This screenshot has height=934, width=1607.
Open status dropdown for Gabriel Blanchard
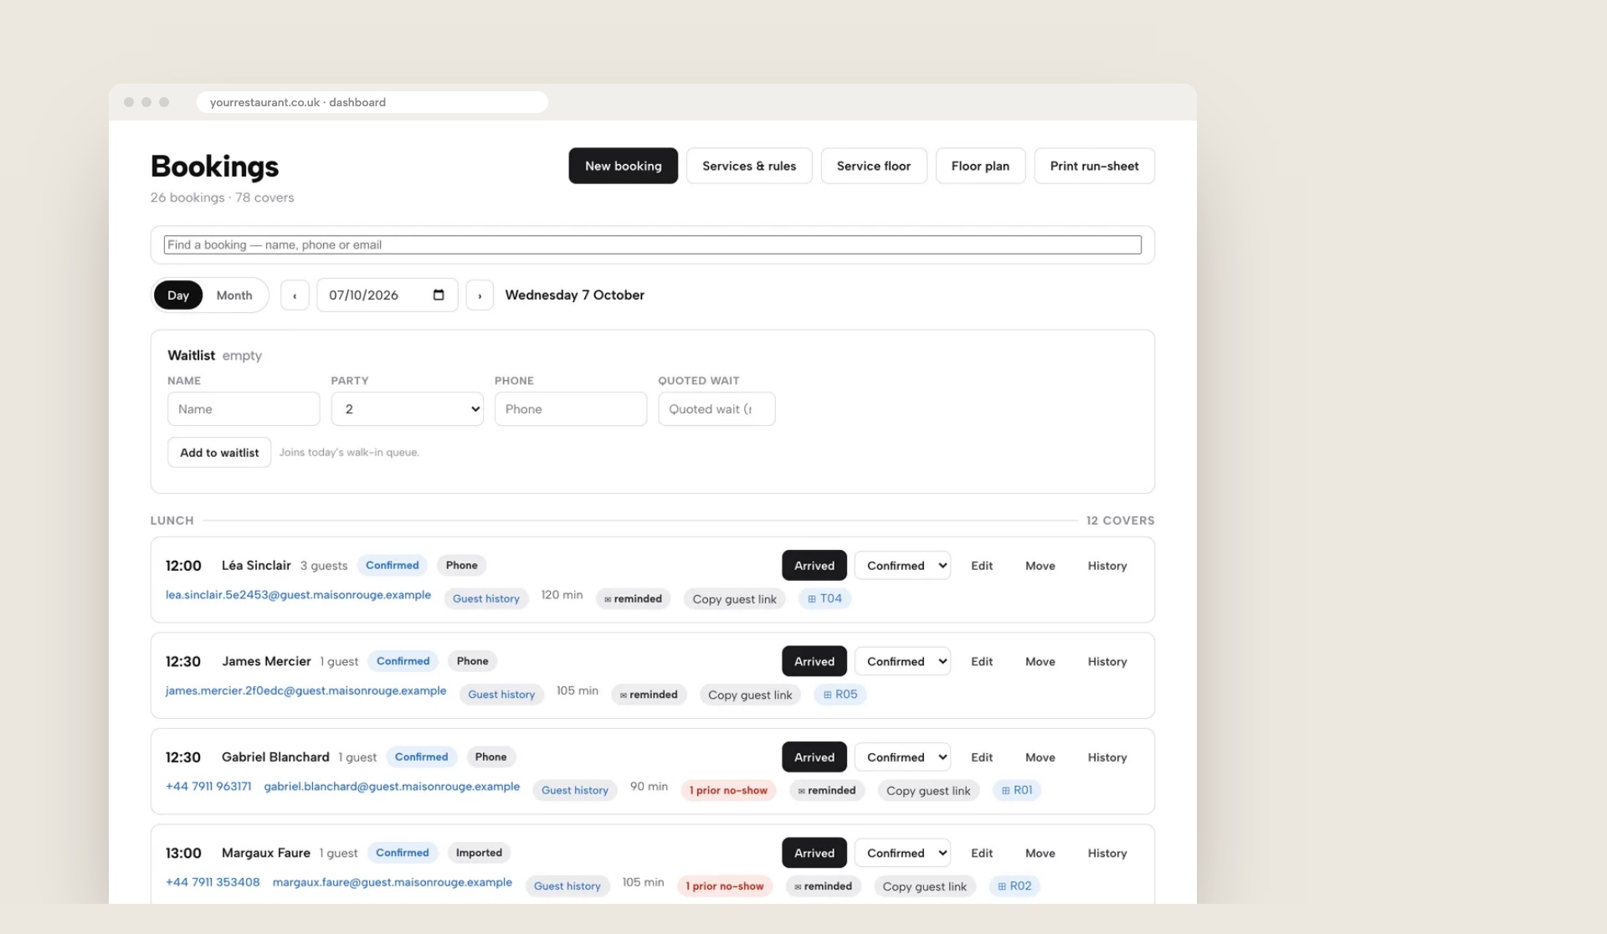(902, 757)
